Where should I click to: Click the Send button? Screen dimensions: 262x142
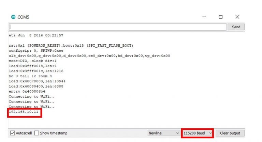236,27
